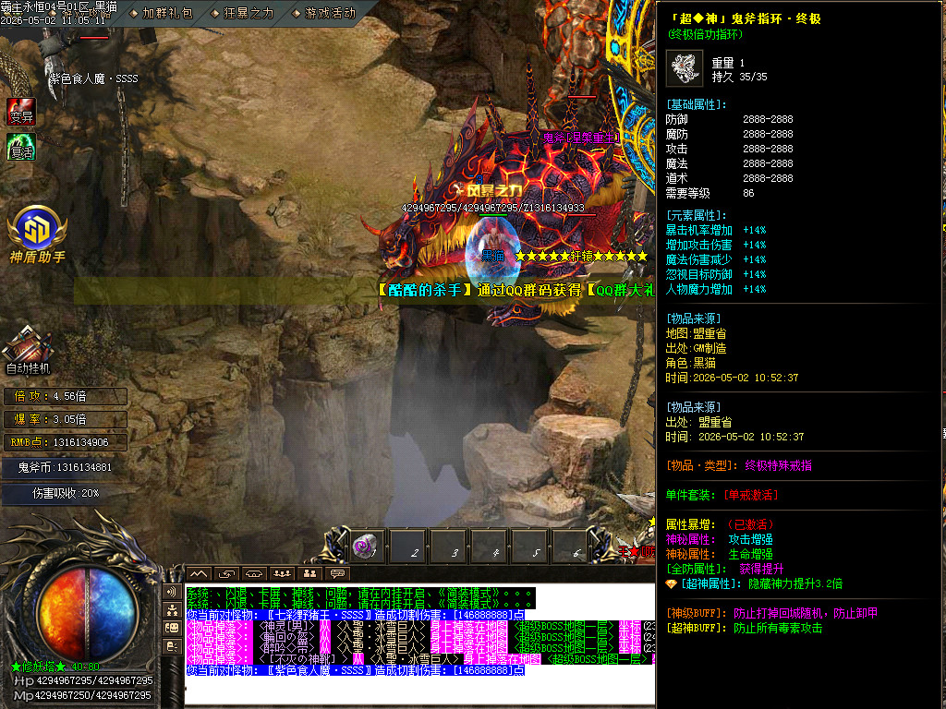Use the scroll item in quick slot 1
Image resolution: width=946 pixels, height=709 pixels.
(x=368, y=547)
